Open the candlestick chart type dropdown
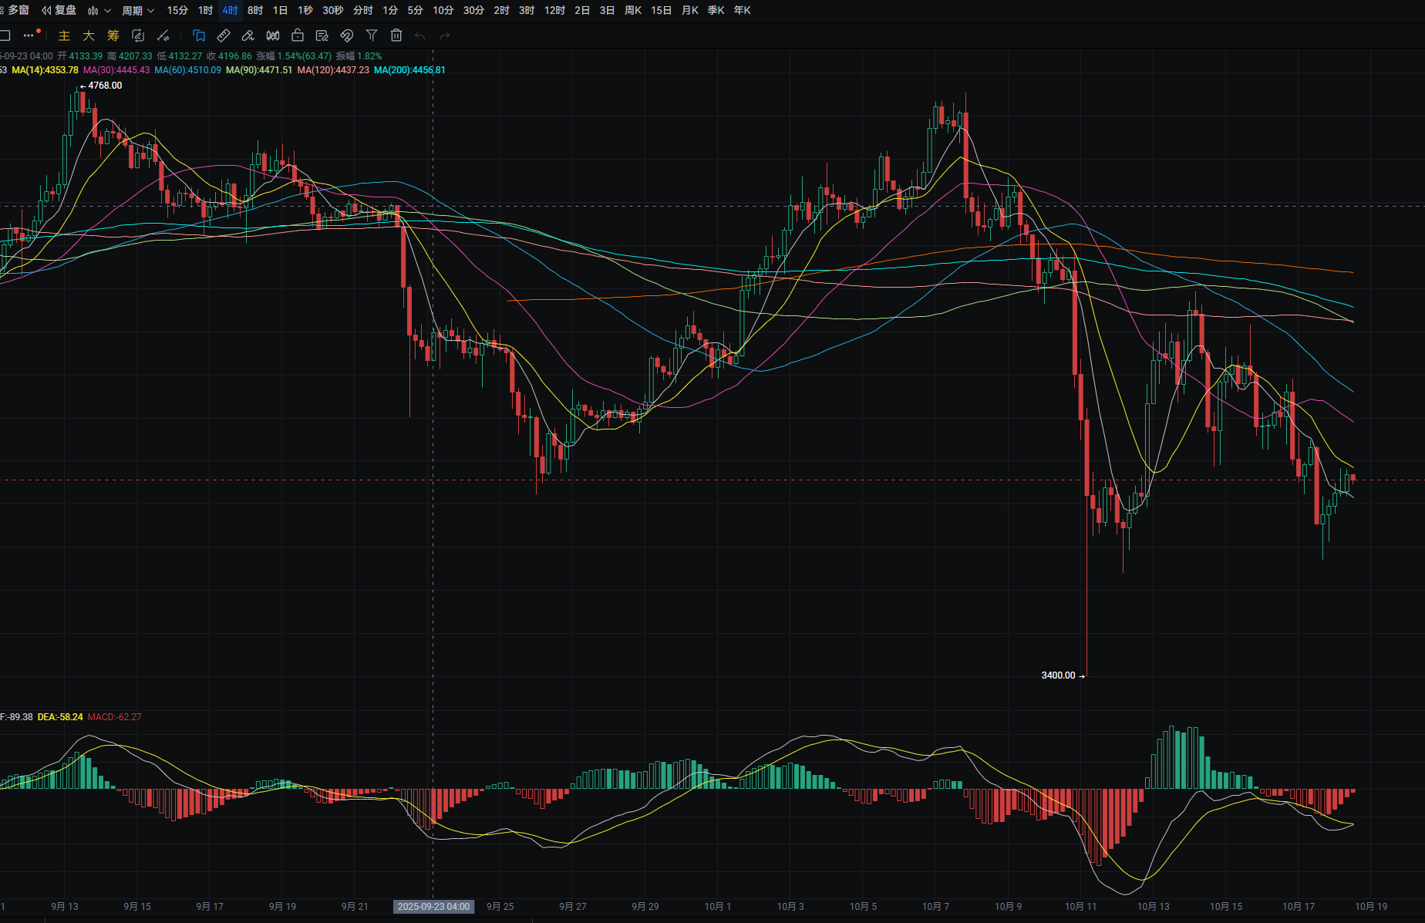 click(99, 10)
